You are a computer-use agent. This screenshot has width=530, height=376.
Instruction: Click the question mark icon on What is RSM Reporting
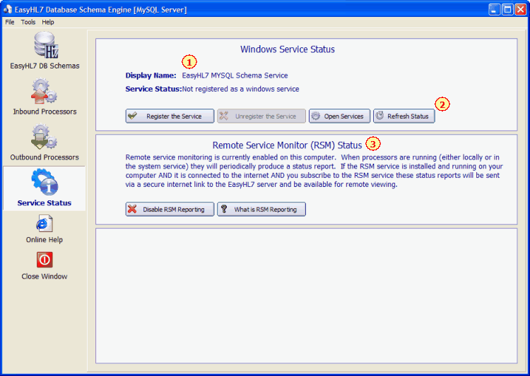pos(224,210)
